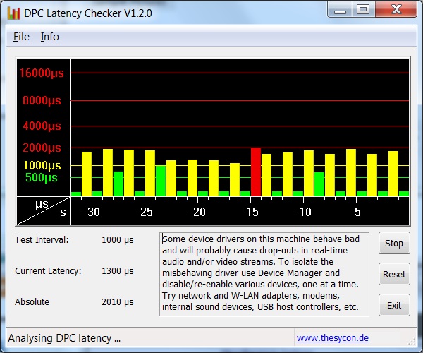
Task: Click the -20 time axis label
Action: (x=197, y=212)
